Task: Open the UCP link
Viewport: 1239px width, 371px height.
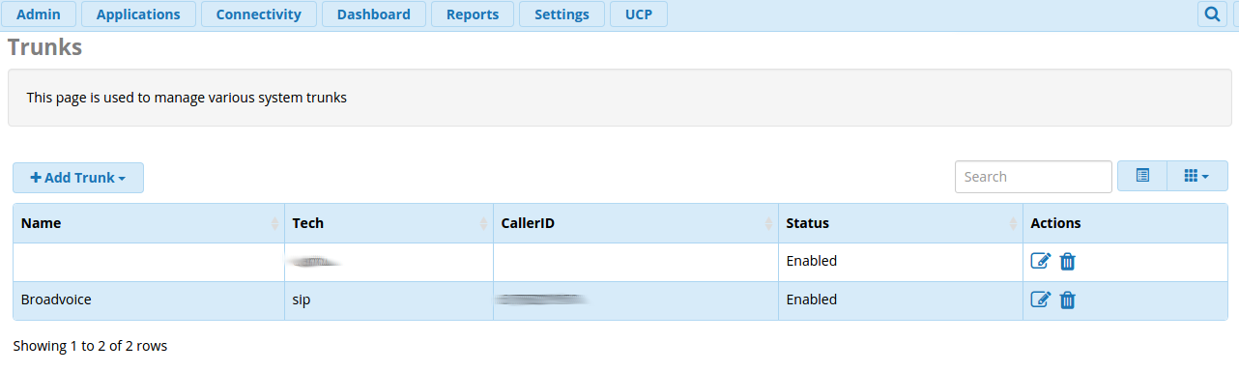Action: 639,14
